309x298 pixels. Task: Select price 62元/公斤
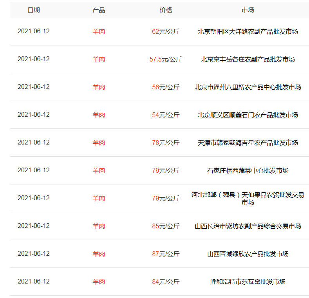tap(166, 31)
